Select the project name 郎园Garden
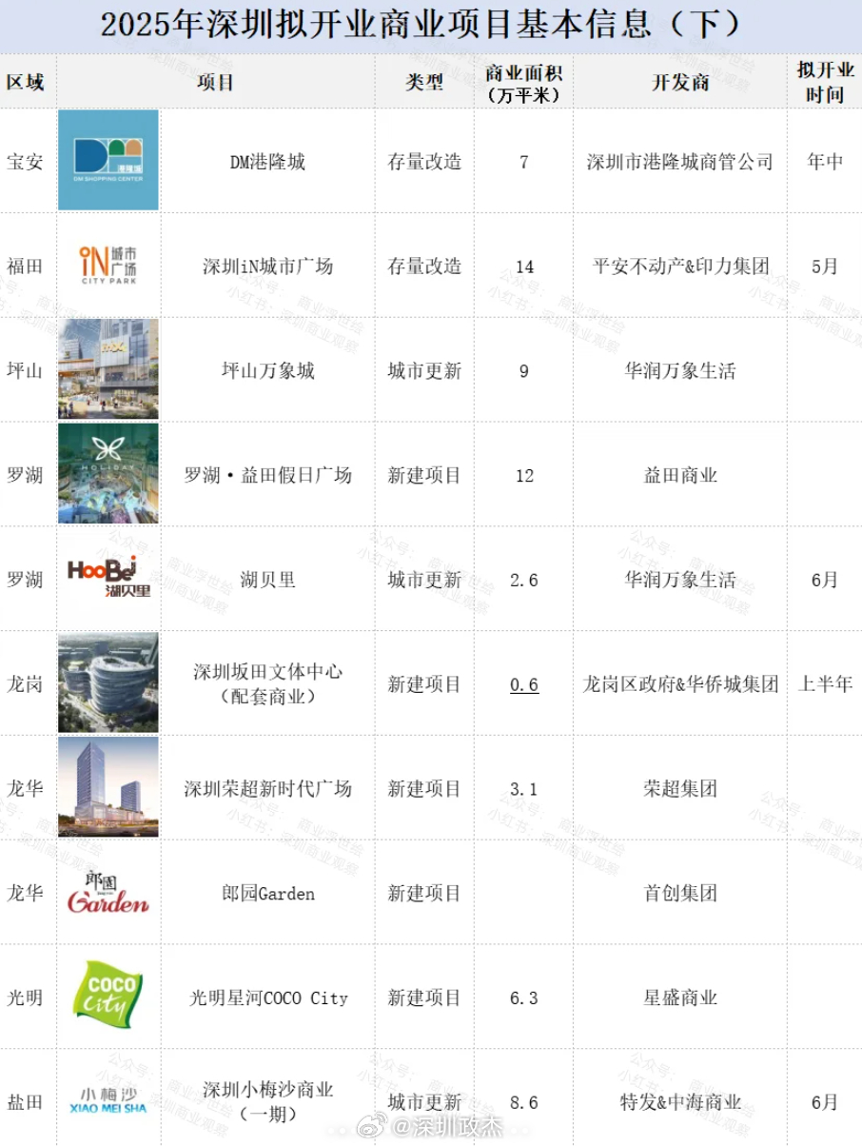The width and height of the screenshot is (862, 1146). point(267,894)
